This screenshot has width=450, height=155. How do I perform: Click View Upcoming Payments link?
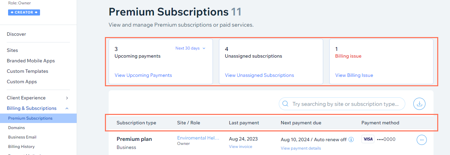click(x=143, y=75)
